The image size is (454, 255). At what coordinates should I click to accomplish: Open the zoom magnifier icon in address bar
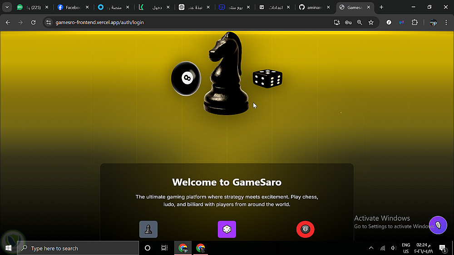pyautogui.click(x=359, y=22)
